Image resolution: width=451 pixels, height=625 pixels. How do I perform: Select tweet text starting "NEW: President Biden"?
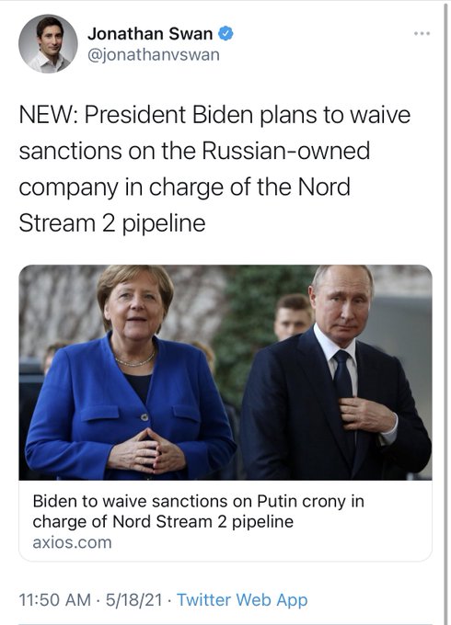(214, 169)
